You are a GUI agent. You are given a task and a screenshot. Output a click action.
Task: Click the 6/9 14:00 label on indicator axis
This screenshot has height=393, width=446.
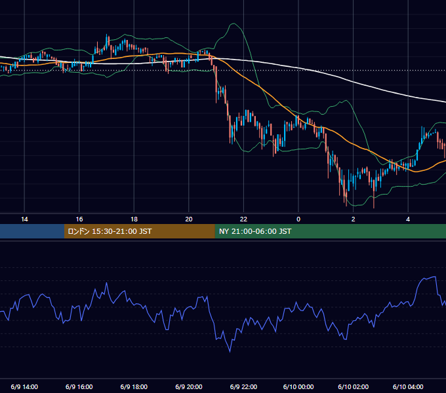tap(24, 386)
